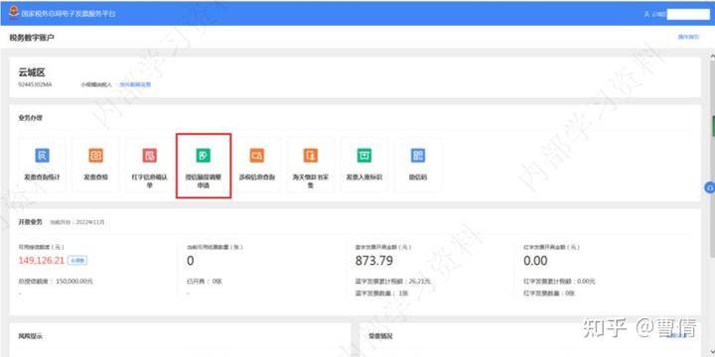The image size is (715, 357).
Task: Click the small blue button beside 149,126.21
Action: pyautogui.click(x=77, y=261)
